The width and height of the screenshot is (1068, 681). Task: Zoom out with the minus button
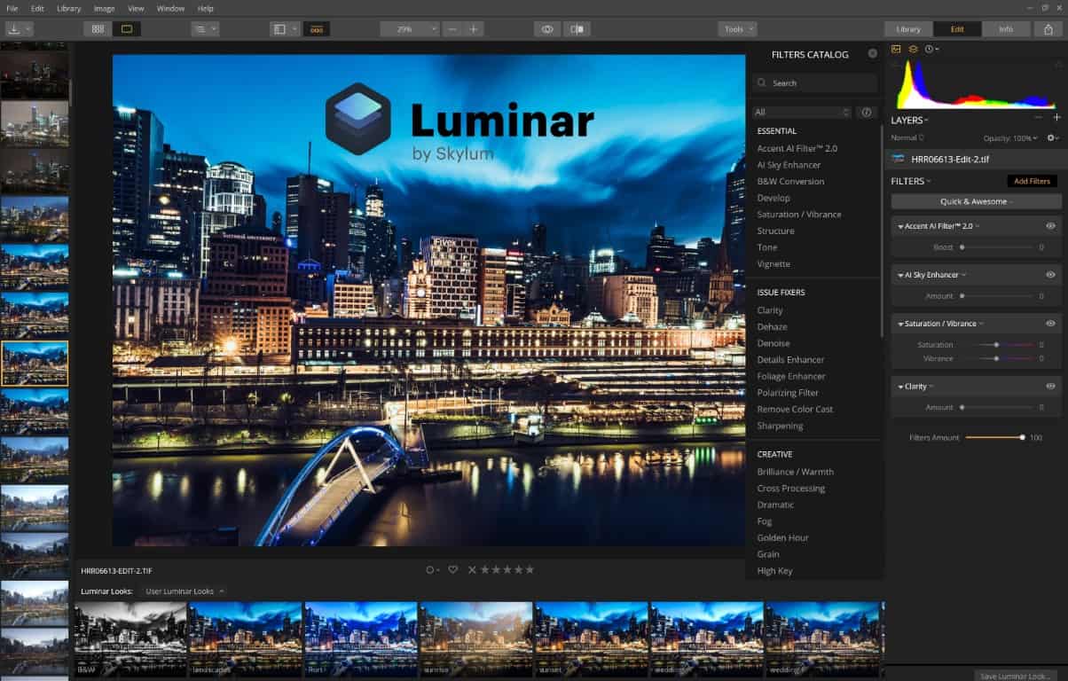[453, 29]
